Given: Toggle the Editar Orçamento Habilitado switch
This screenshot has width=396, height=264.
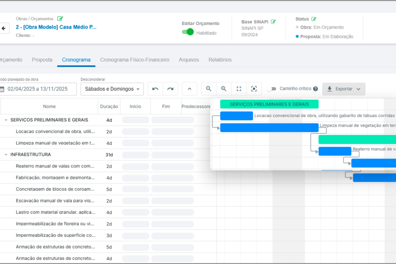Looking at the screenshot, I should click(188, 32).
